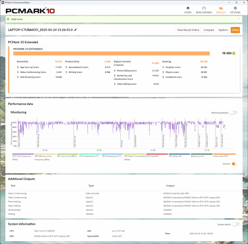The width and height of the screenshot is (248, 244).
Task: Expand Web Browsing Score row
Action: pos(18,77)
